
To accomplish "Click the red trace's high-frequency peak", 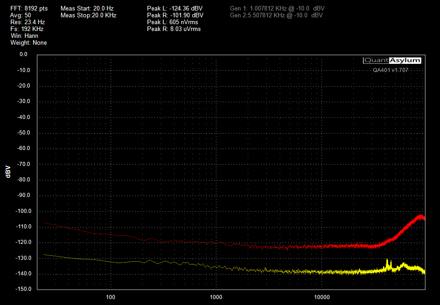I will pos(420,216).
